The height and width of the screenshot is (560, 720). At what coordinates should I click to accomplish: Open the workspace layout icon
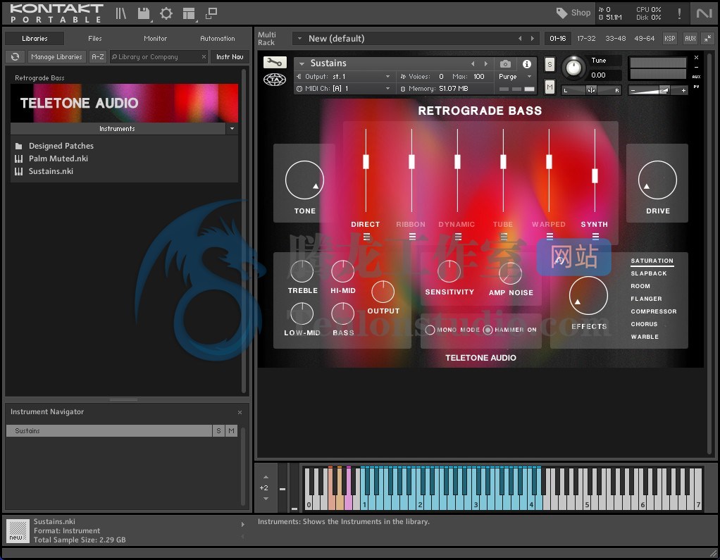point(189,13)
